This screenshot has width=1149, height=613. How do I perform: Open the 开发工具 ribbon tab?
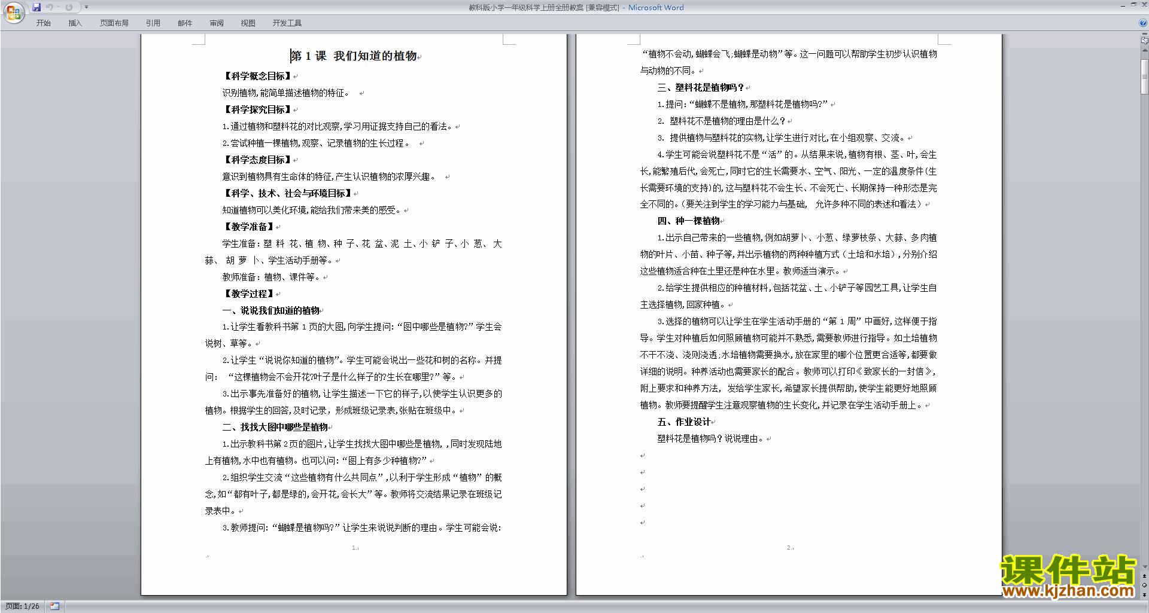(287, 23)
